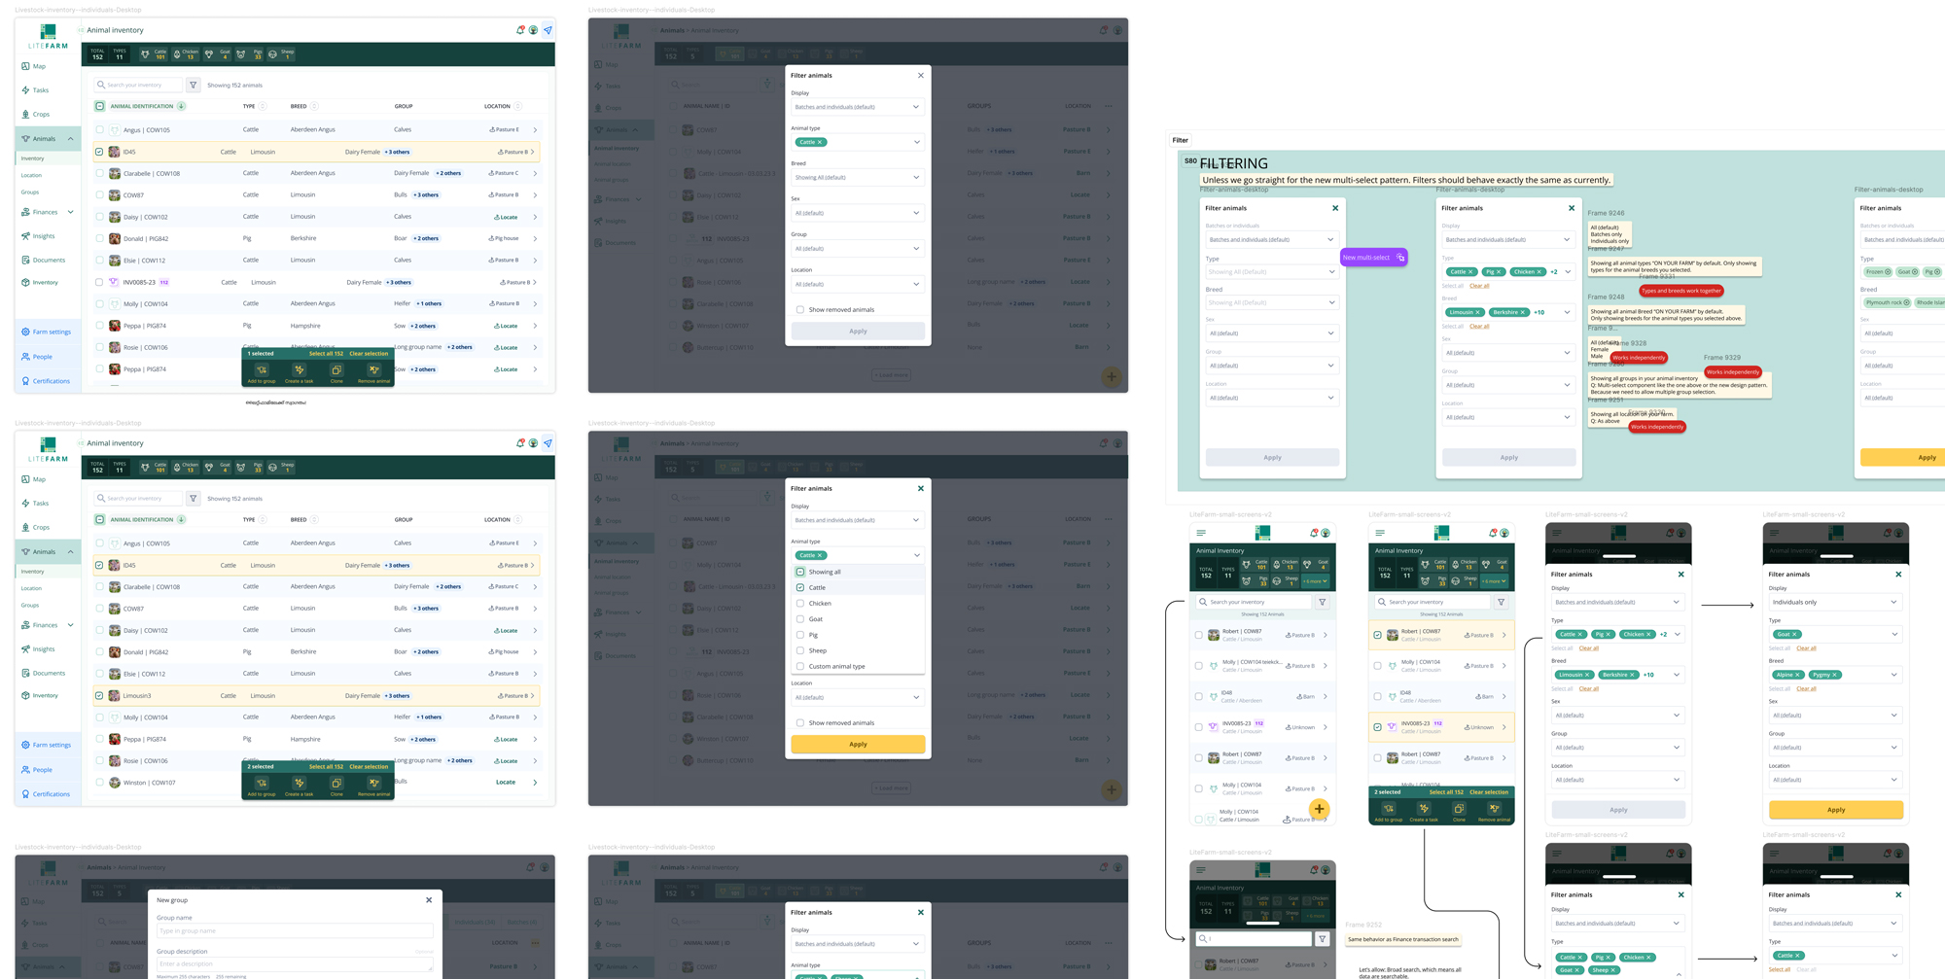Click the 'Group name' input in New group dialog
The width and height of the screenshot is (1945, 979).
point(295,930)
